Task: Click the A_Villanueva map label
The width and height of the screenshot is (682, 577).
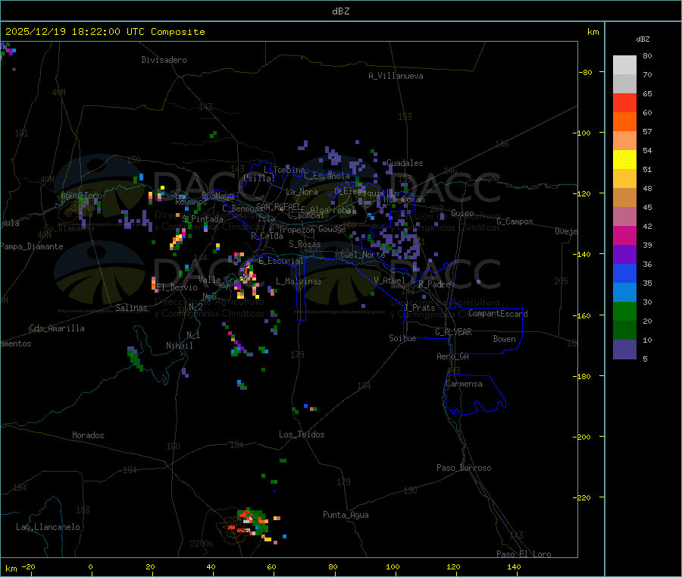Action: [396, 76]
